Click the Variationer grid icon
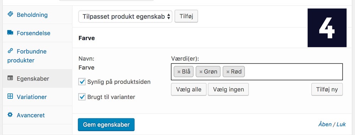 point(10,96)
